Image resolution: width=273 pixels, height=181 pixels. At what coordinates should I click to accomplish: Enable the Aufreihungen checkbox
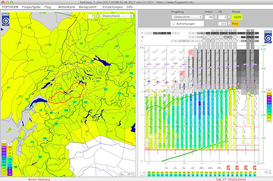click(x=174, y=24)
